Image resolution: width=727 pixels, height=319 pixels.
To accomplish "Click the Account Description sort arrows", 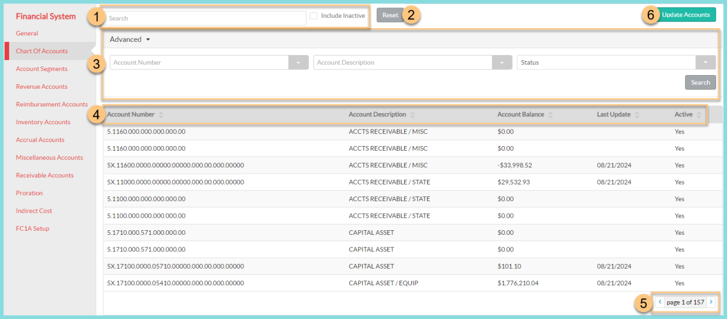I will click(x=412, y=115).
